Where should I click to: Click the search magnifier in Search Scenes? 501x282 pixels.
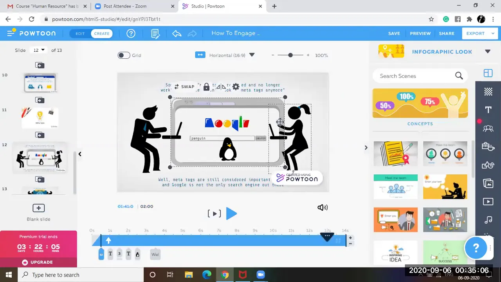point(459,76)
